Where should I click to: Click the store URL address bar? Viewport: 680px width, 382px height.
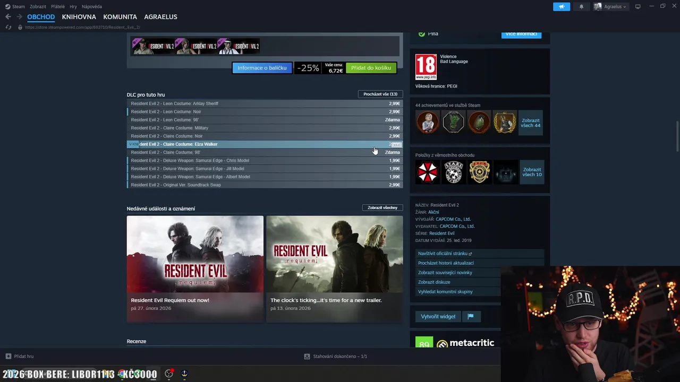(82, 27)
